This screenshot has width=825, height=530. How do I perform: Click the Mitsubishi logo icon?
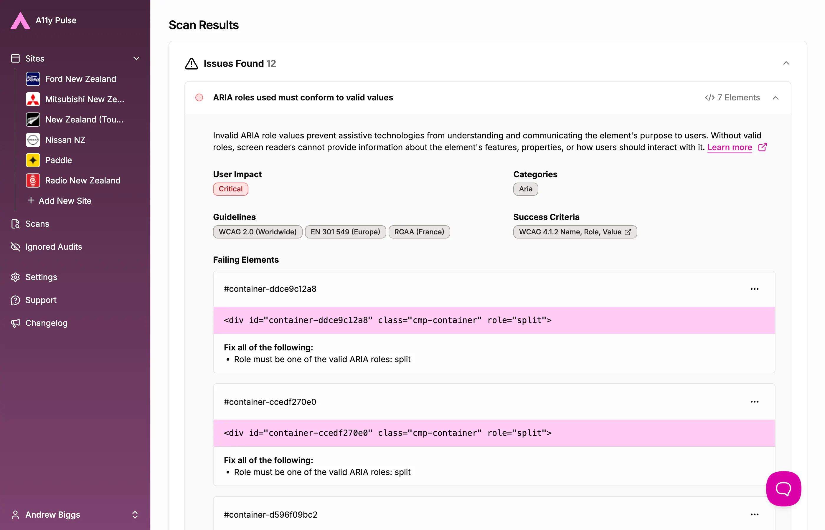(x=33, y=99)
